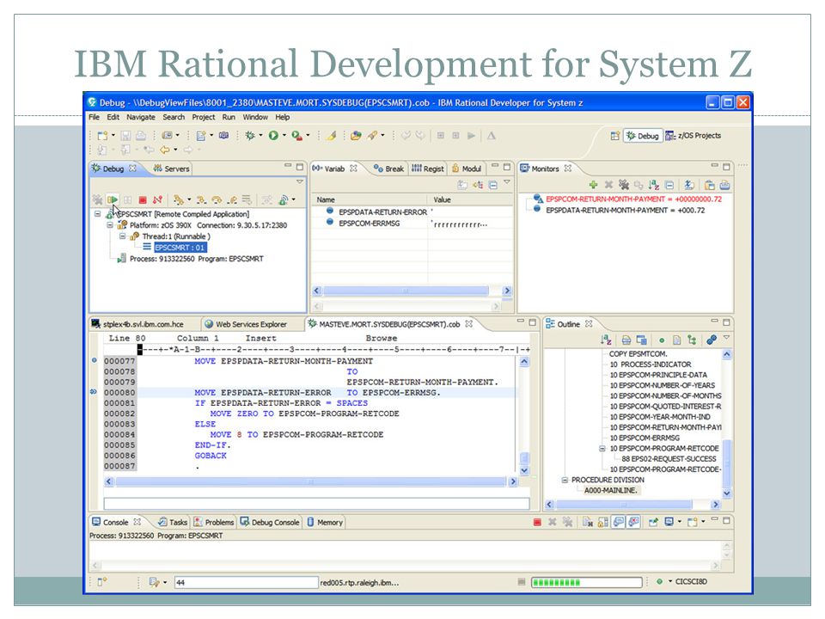Toggle show console on standard error

(x=633, y=522)
